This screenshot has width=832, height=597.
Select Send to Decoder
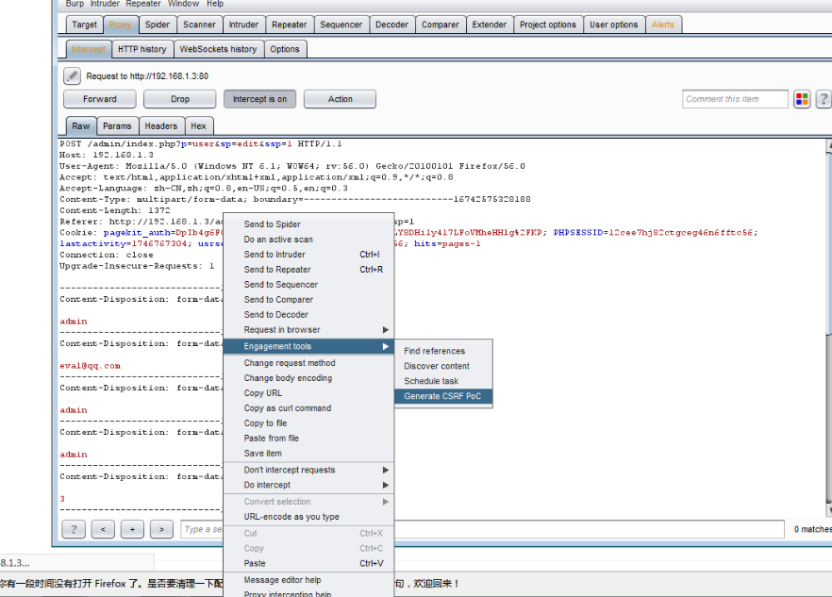[x=308, y=314]
